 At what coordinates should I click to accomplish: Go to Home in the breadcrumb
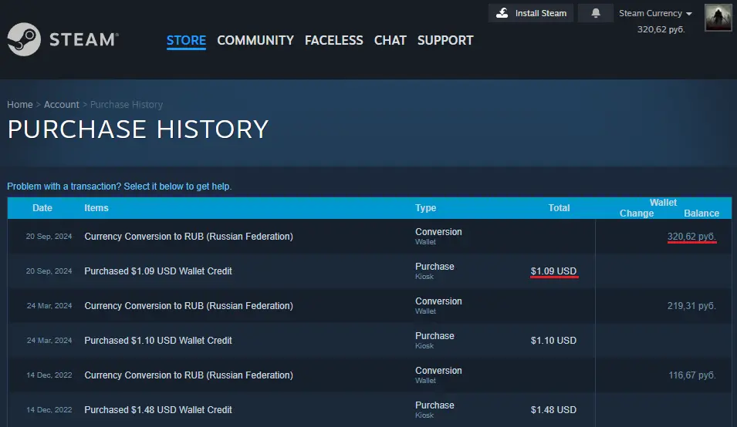tap(20, 105)
